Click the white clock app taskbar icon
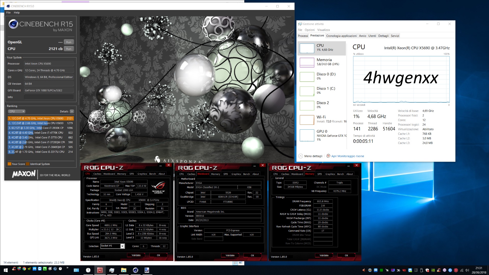 point(88,270)
